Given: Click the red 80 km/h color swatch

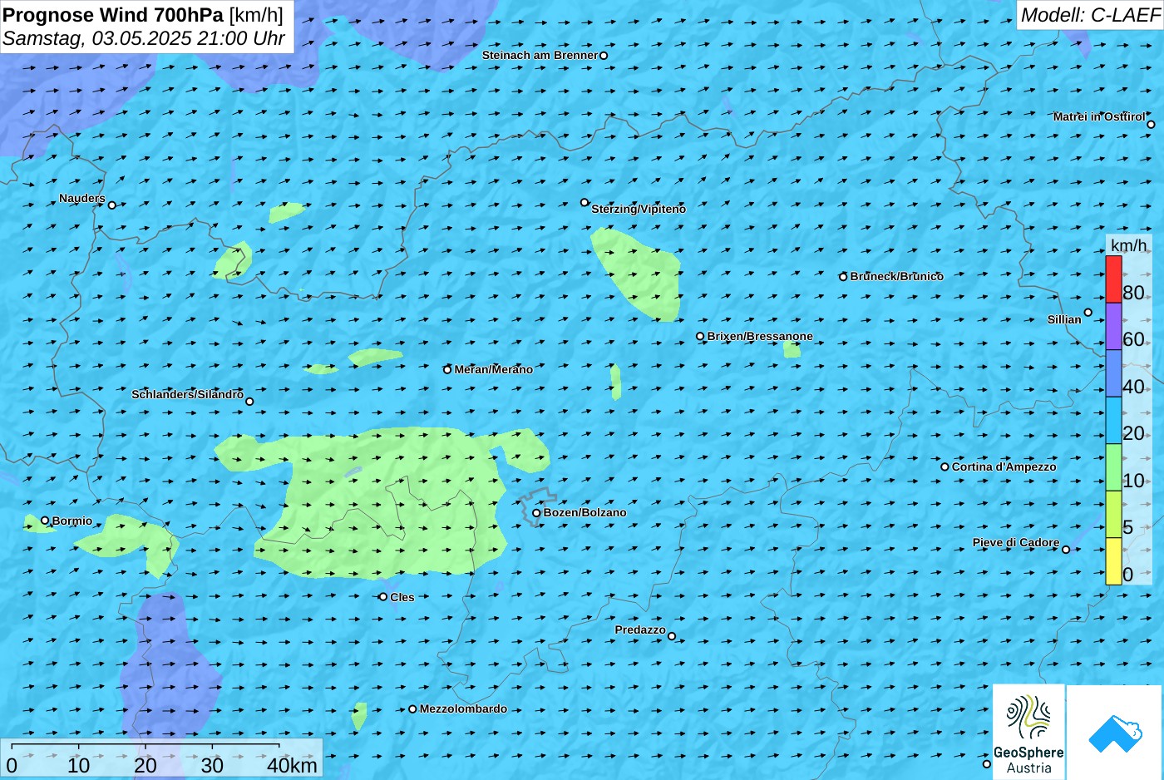Looking at the screenshot, I should [x=1113, y=279].
